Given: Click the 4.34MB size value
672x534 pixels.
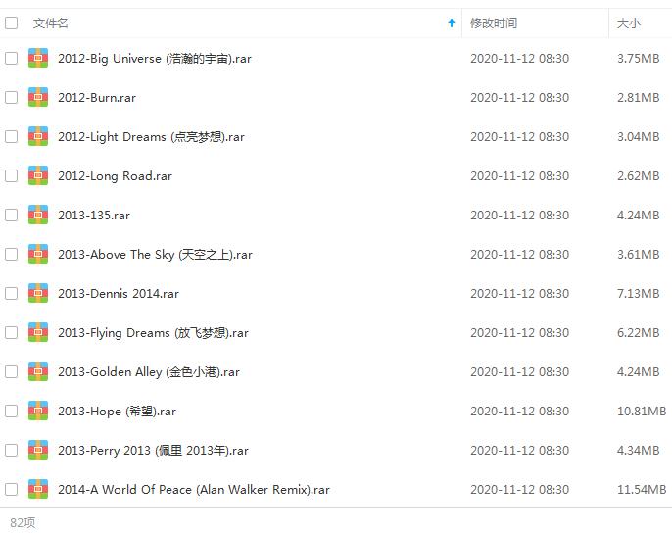Looking at the screenshot, I should (x=638, y=451).
